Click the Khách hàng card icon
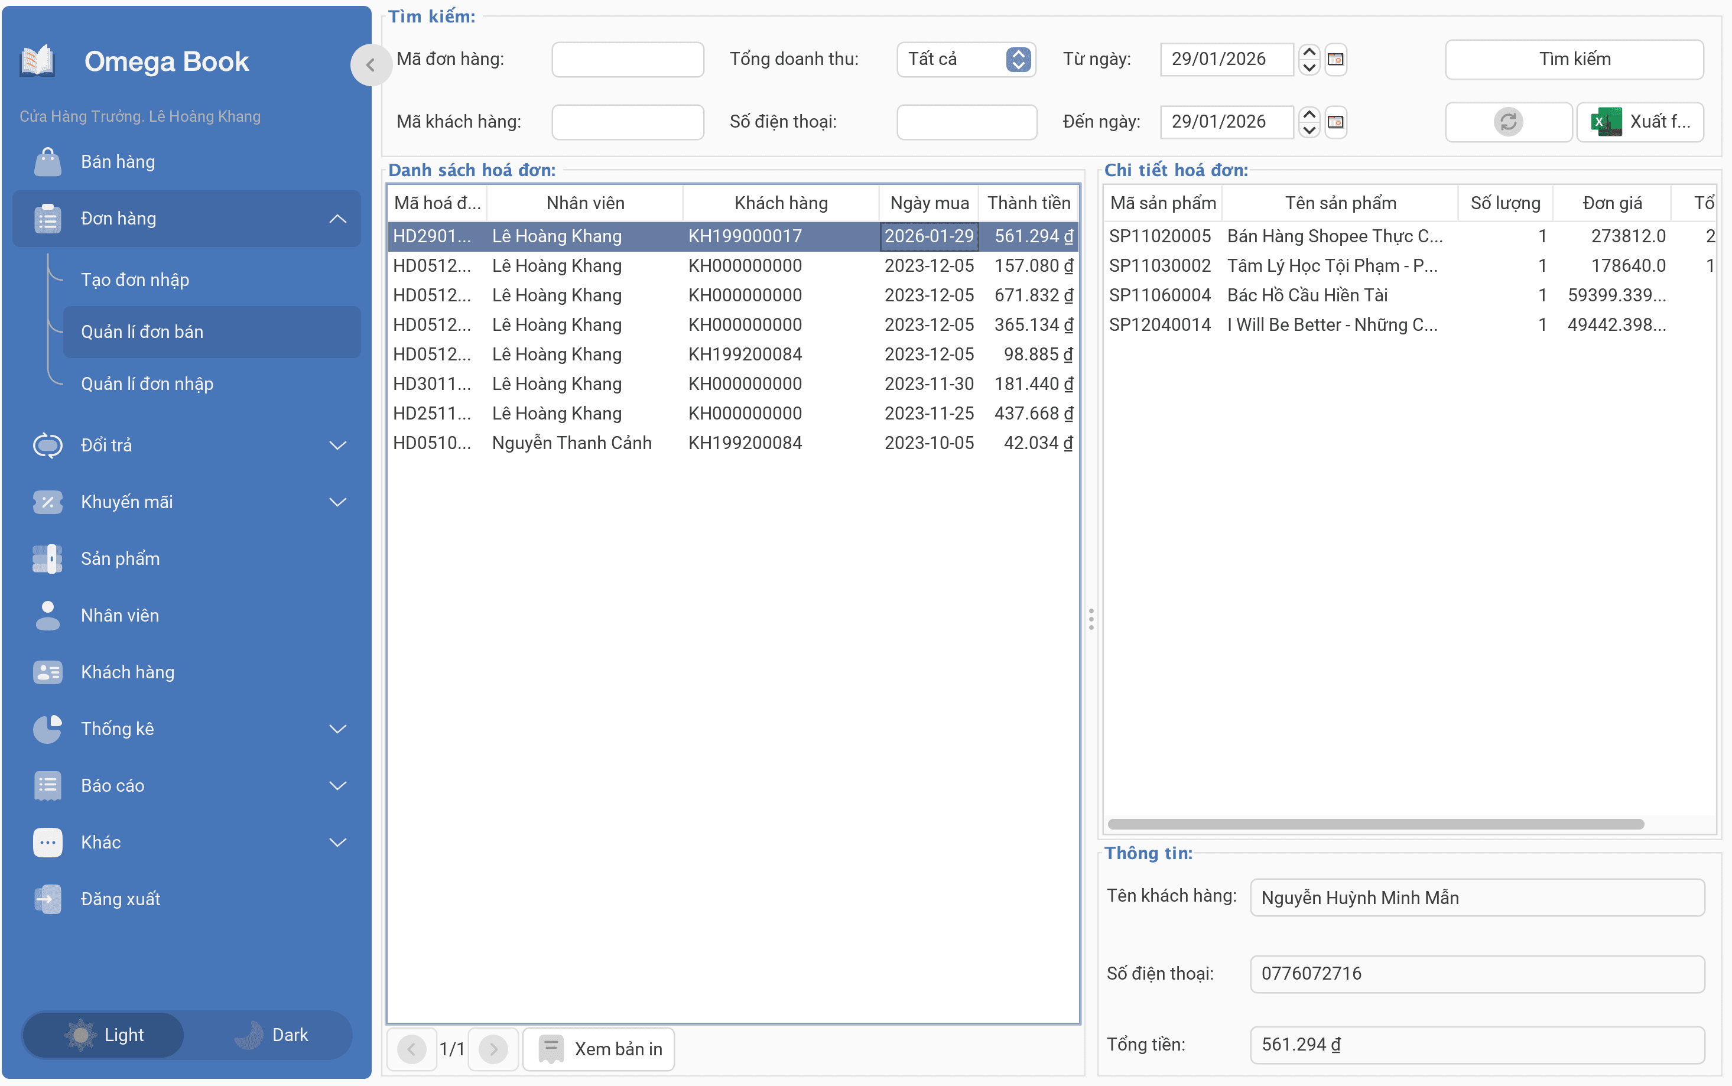 tap(47, 672)
